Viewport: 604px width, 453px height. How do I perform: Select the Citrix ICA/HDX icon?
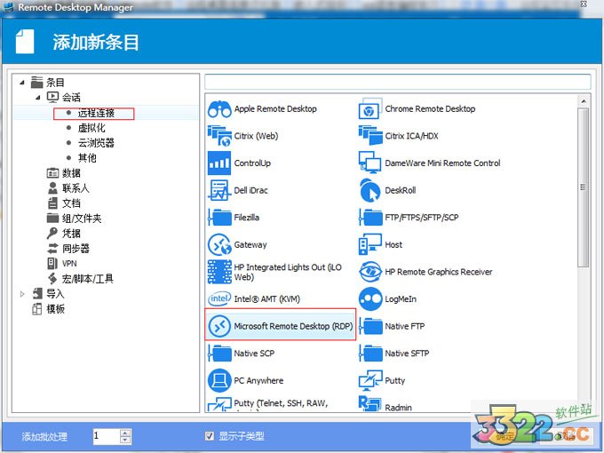[x=370, y=136]
